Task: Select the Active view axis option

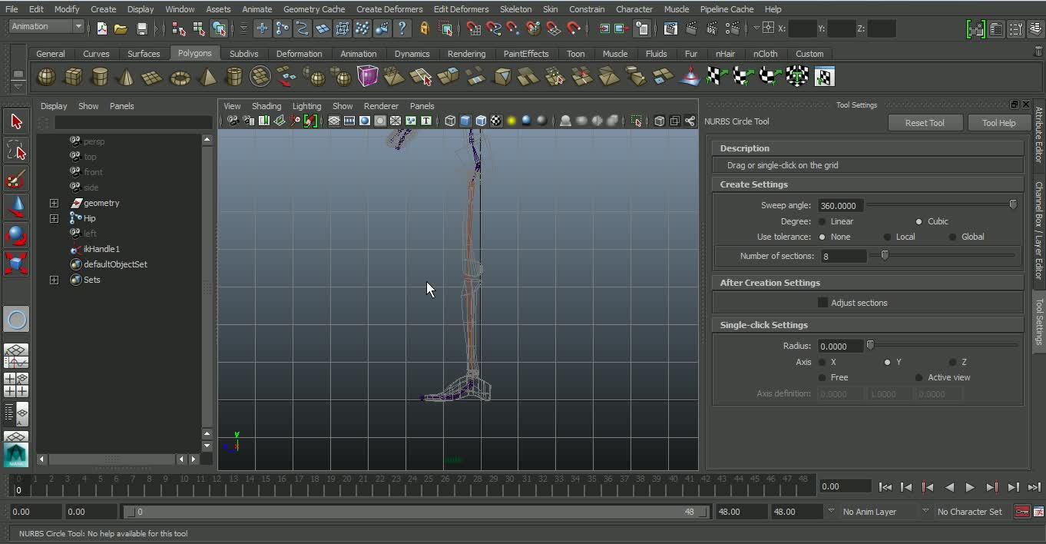Action: tap(919, 377)
